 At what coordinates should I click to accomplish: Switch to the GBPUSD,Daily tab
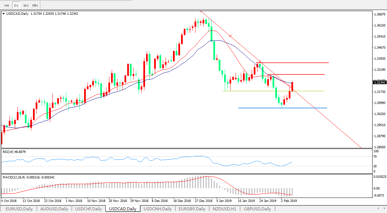[x=257, y=209]
